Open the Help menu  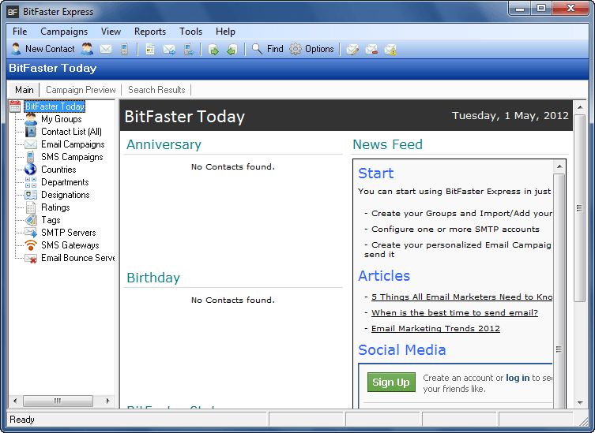[x=225, y=32]
